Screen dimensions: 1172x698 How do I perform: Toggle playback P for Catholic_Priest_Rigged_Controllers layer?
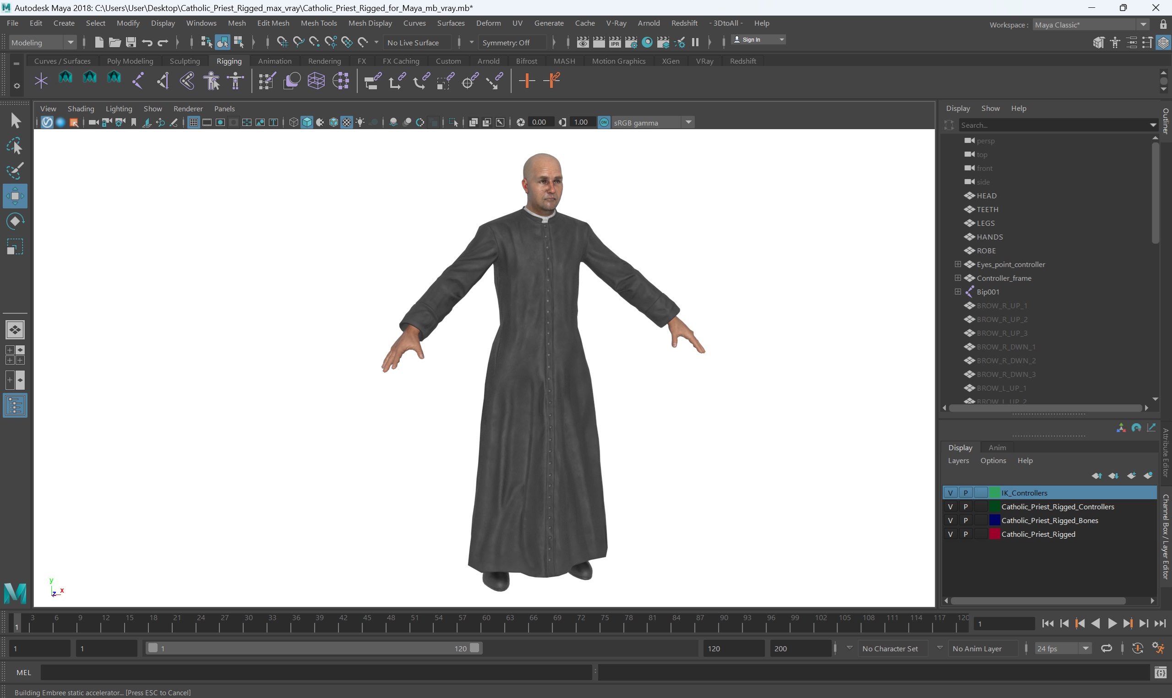[x=965, y=507]
